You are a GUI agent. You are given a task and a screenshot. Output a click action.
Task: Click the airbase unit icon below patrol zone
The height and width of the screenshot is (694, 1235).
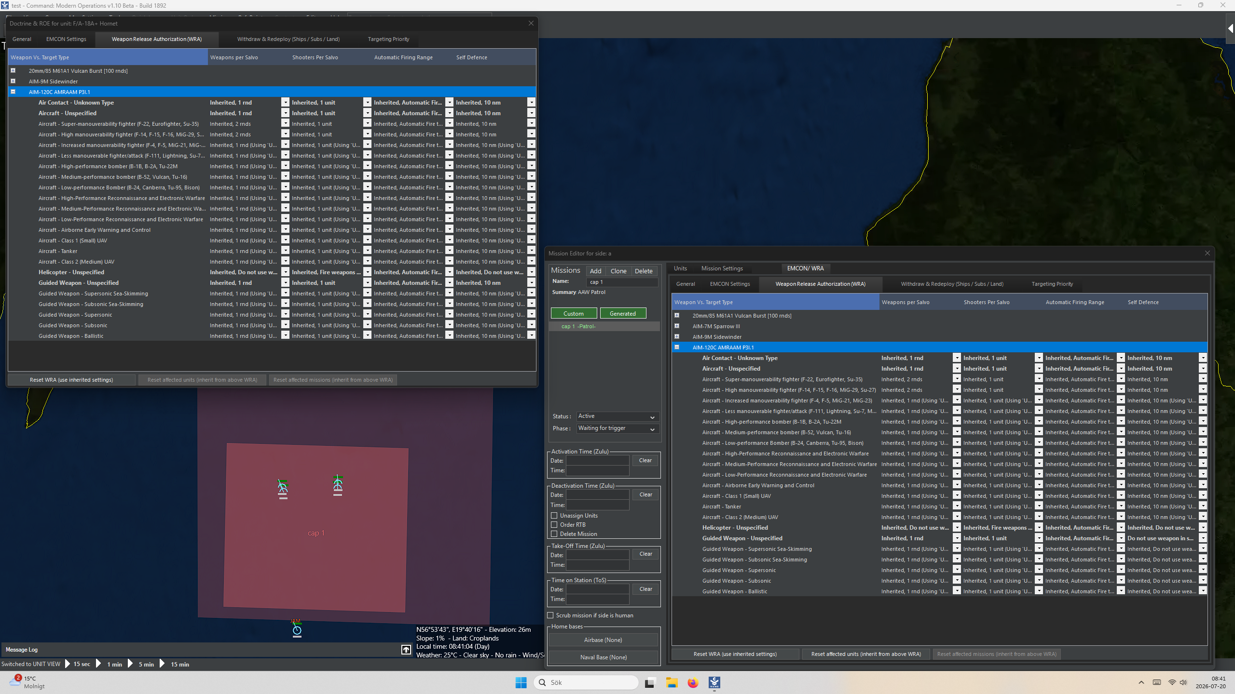(x=297, y=629)
